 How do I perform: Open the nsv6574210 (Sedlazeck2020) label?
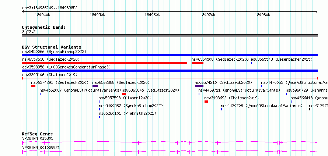(223, 82)
